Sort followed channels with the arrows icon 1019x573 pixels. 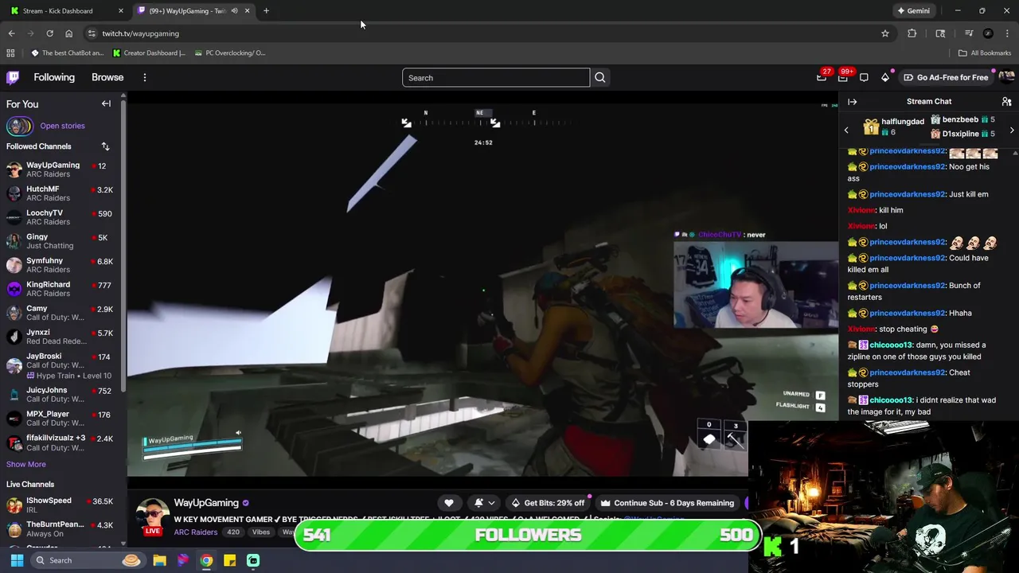105,146
